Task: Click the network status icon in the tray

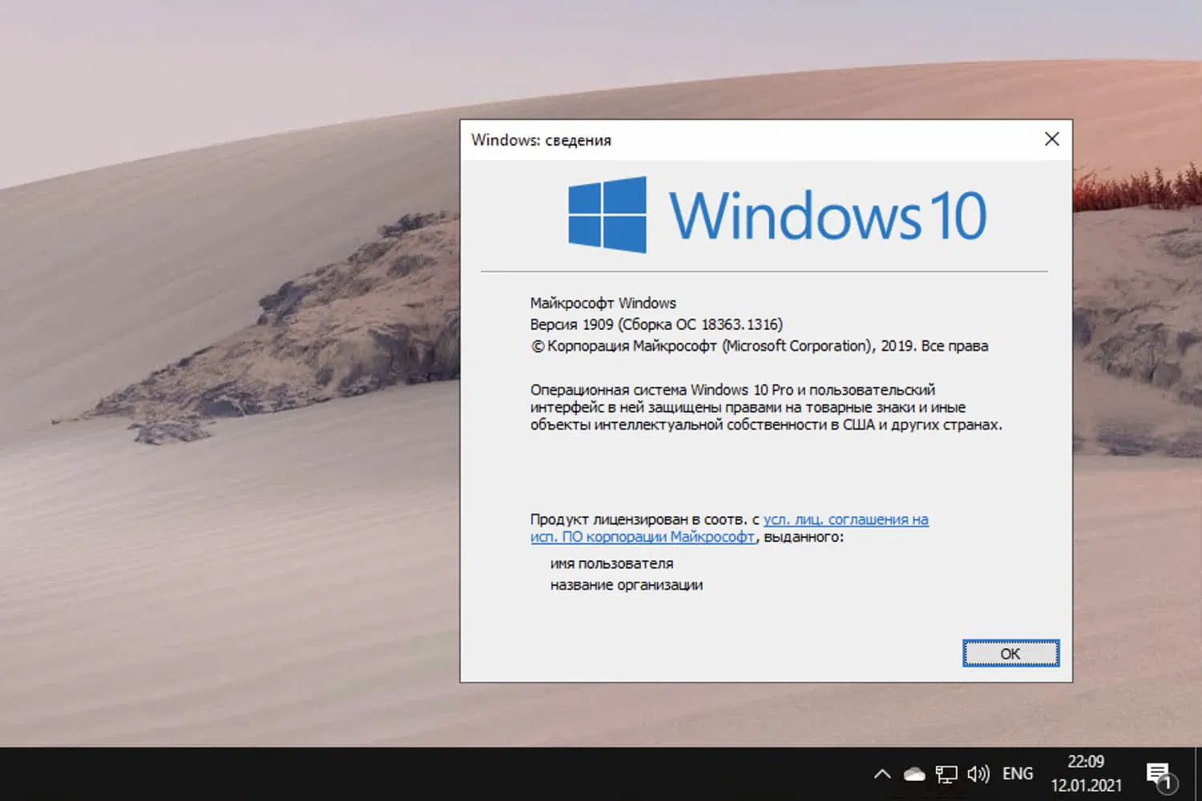Action: 946,774
